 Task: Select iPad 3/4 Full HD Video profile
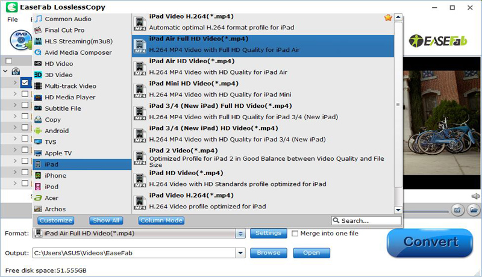click(263, 113)
